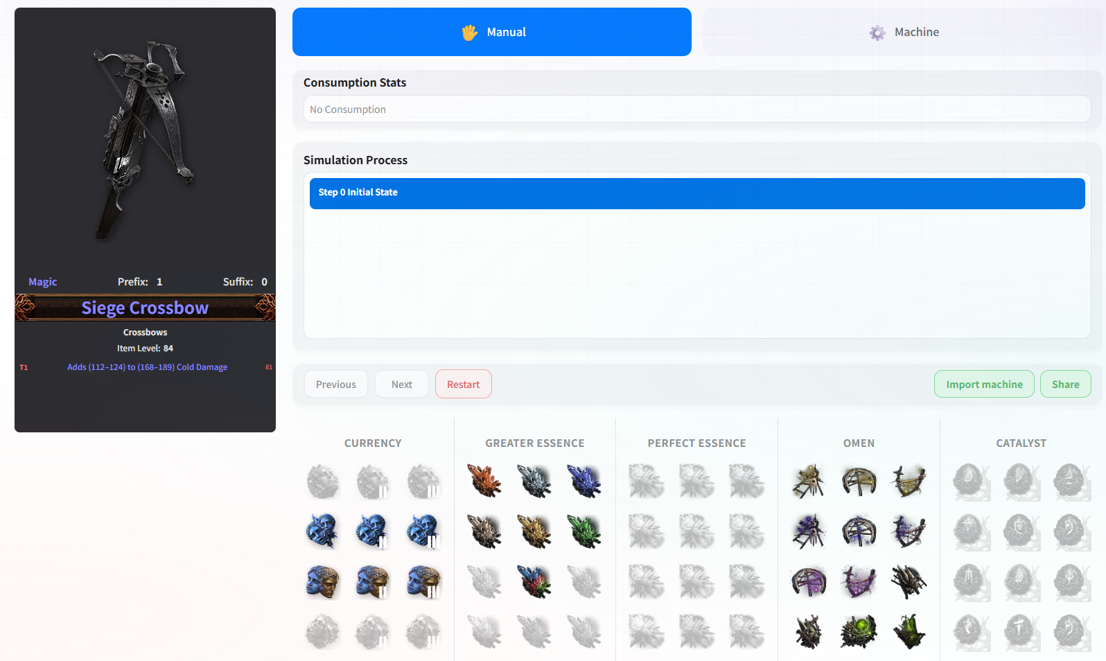Select the dark crossed-sticks omen beside green orb

[x=809, y=631]
